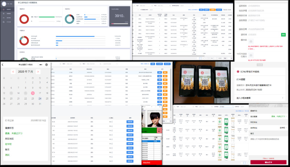The image size is (290, 167).
Task: Go to next month in calendar
Action: click(38, 72)
